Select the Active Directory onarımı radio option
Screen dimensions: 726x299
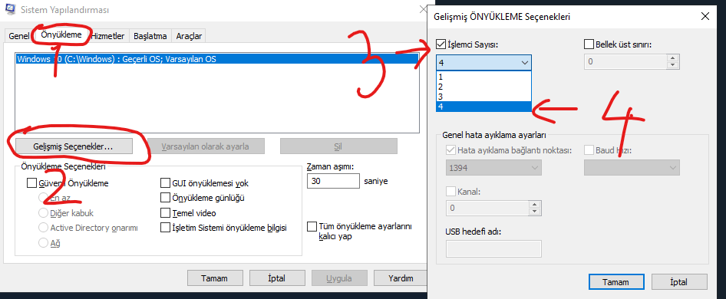[x=43, y=228]
